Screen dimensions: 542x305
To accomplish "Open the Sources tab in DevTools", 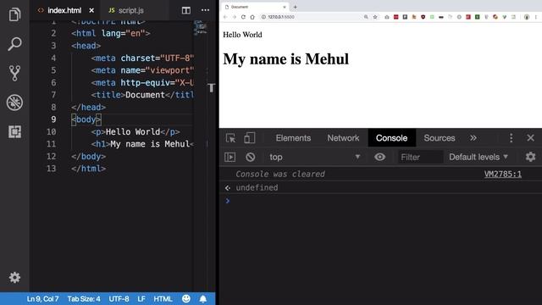I will (x=440, y=138).
